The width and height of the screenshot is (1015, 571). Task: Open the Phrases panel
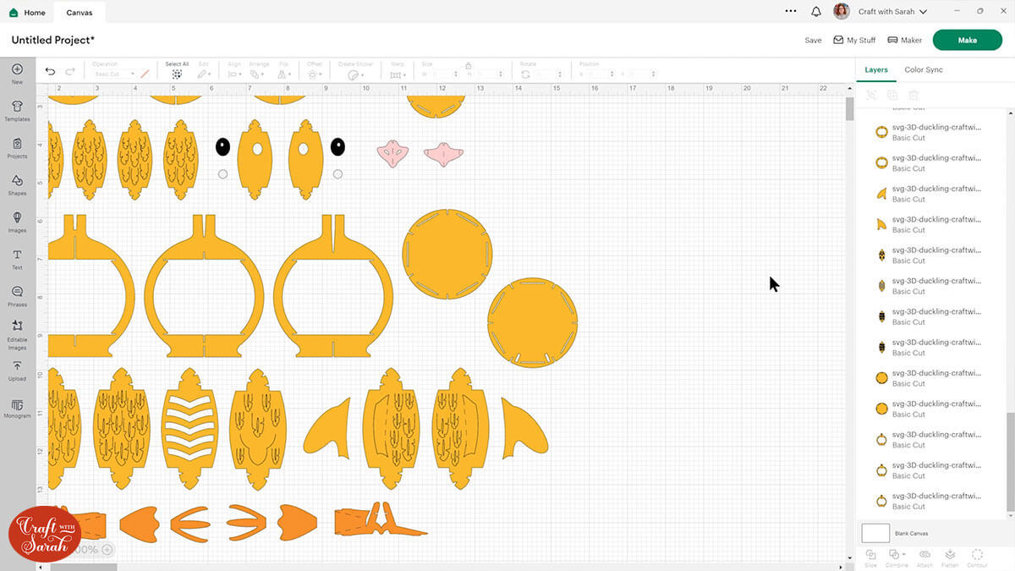(17, 295)
